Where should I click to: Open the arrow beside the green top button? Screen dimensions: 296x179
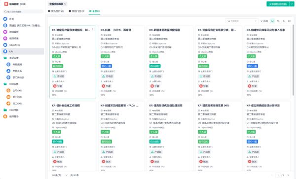tap(292, 4)
